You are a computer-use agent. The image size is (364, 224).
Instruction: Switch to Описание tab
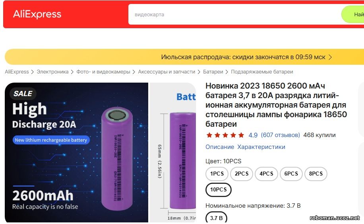coord(220,147)
